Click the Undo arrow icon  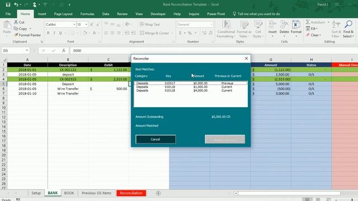pos(16,4)
